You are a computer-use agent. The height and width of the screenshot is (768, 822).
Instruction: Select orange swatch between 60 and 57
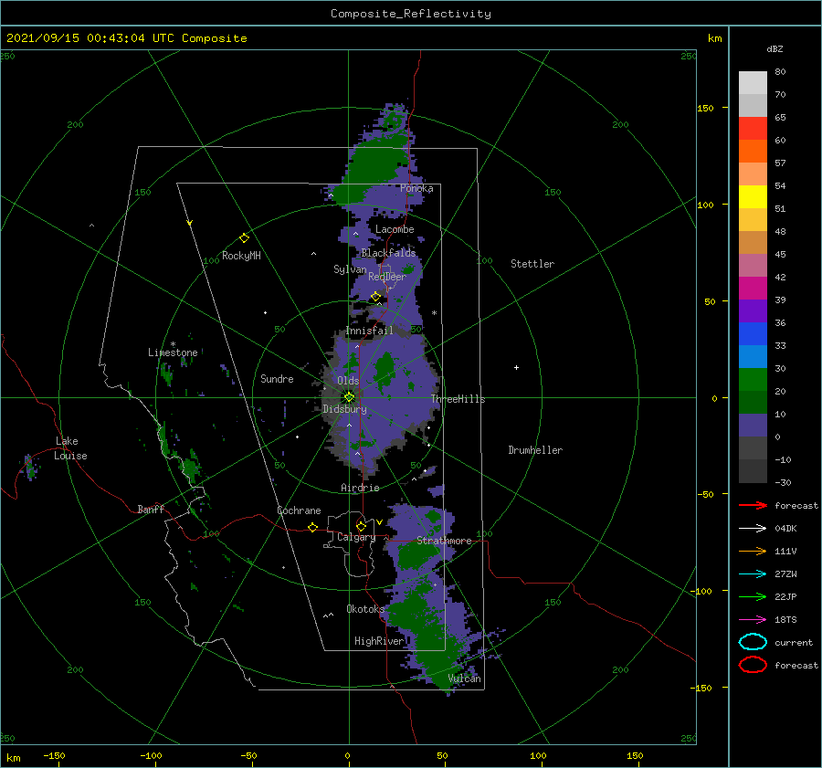pos(753,151)
